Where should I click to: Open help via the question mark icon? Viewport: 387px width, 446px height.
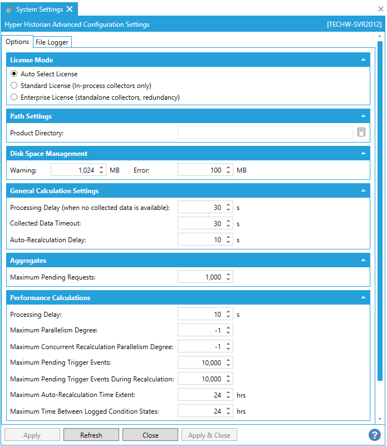(374, 435)
